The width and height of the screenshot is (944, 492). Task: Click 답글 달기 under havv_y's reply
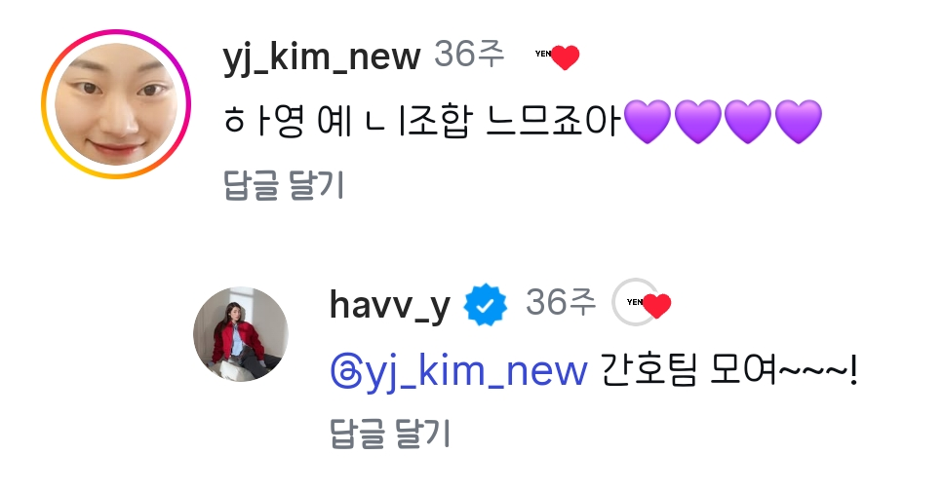click(390, 433)
